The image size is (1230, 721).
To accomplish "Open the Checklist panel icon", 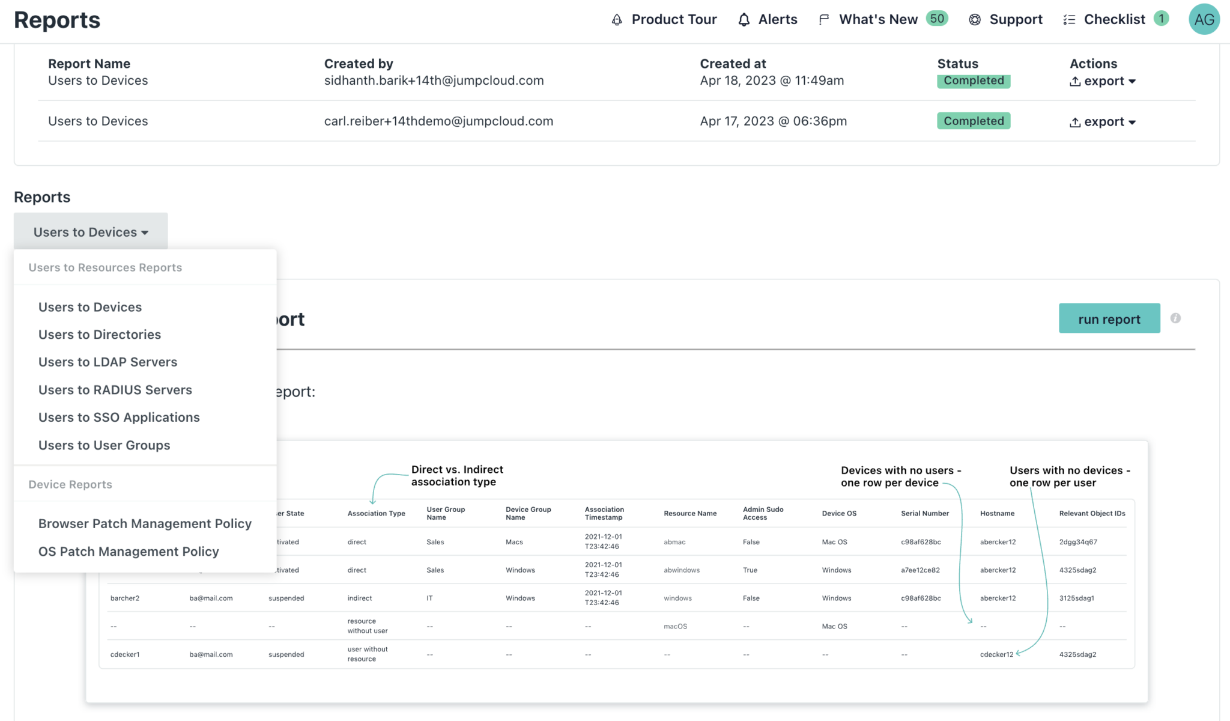I will [x=1070, y=19].
